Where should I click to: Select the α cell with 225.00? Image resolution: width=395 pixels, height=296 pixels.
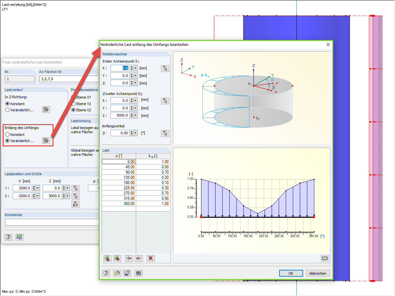(119, 188)
